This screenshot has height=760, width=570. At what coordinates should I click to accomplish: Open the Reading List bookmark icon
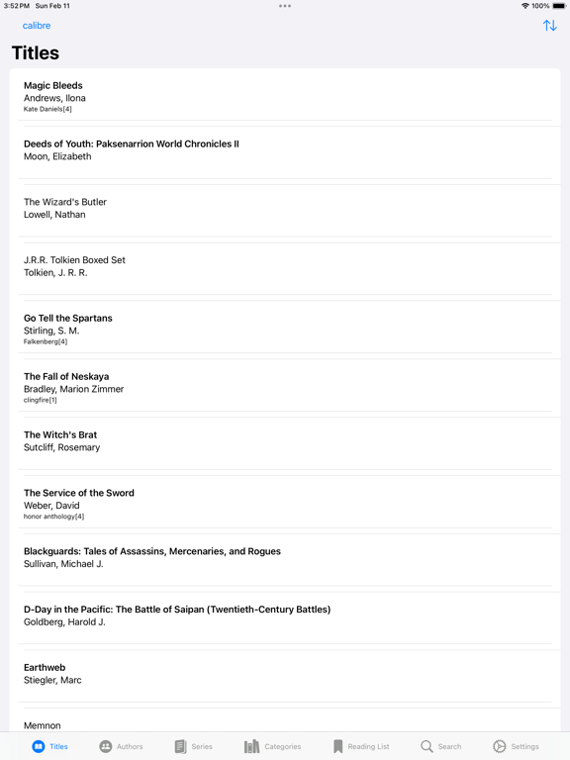[x=337, y=746]
